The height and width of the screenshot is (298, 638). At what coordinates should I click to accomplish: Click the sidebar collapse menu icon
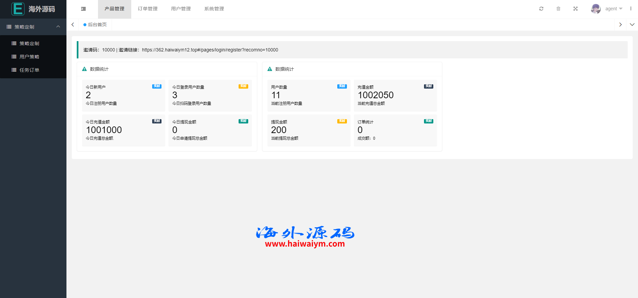click(83, 9)
